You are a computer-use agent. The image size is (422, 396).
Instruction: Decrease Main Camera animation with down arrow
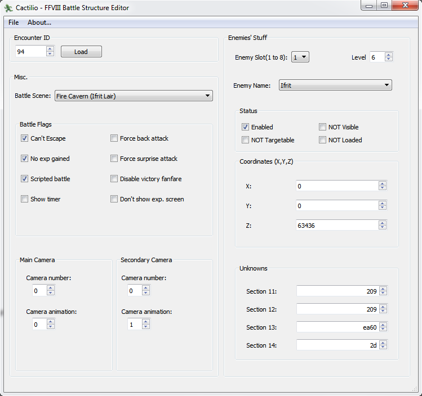(x=51, y=327)
